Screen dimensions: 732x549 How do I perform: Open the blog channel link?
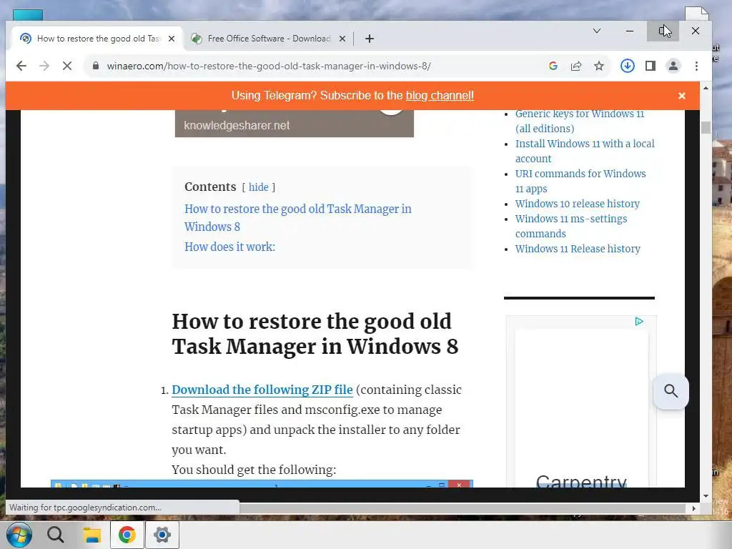coord(440,96)
